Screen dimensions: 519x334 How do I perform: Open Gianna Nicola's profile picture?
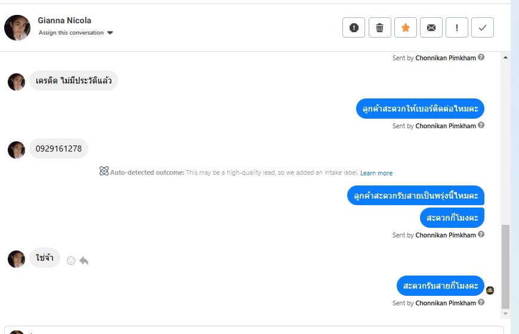tap(17, 27)
